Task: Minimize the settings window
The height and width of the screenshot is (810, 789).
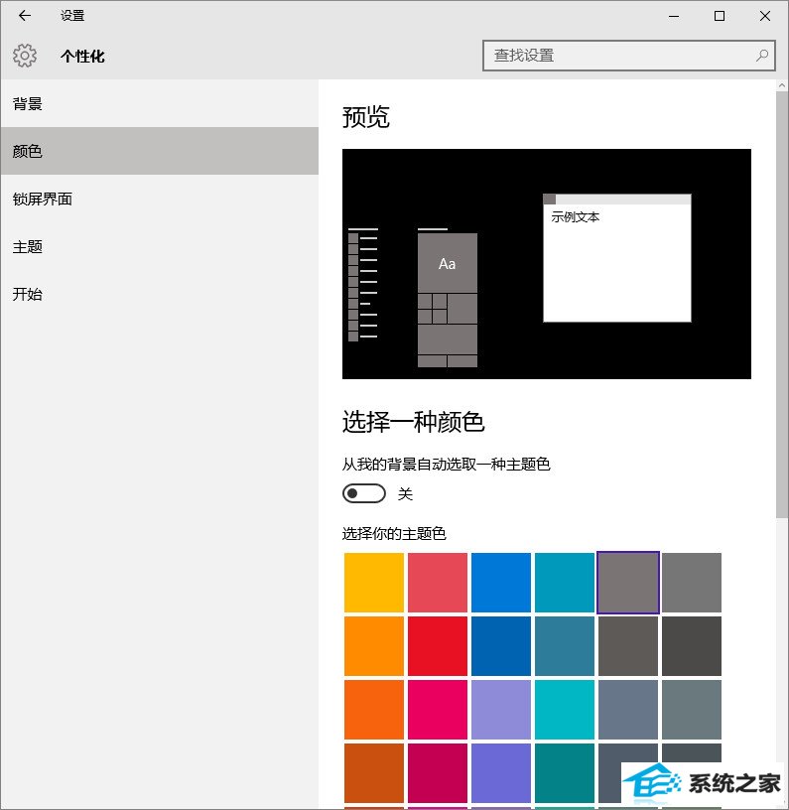Action: coord(674,16)
